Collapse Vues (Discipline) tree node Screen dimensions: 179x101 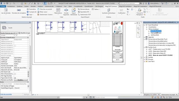(x=144, y=25)
